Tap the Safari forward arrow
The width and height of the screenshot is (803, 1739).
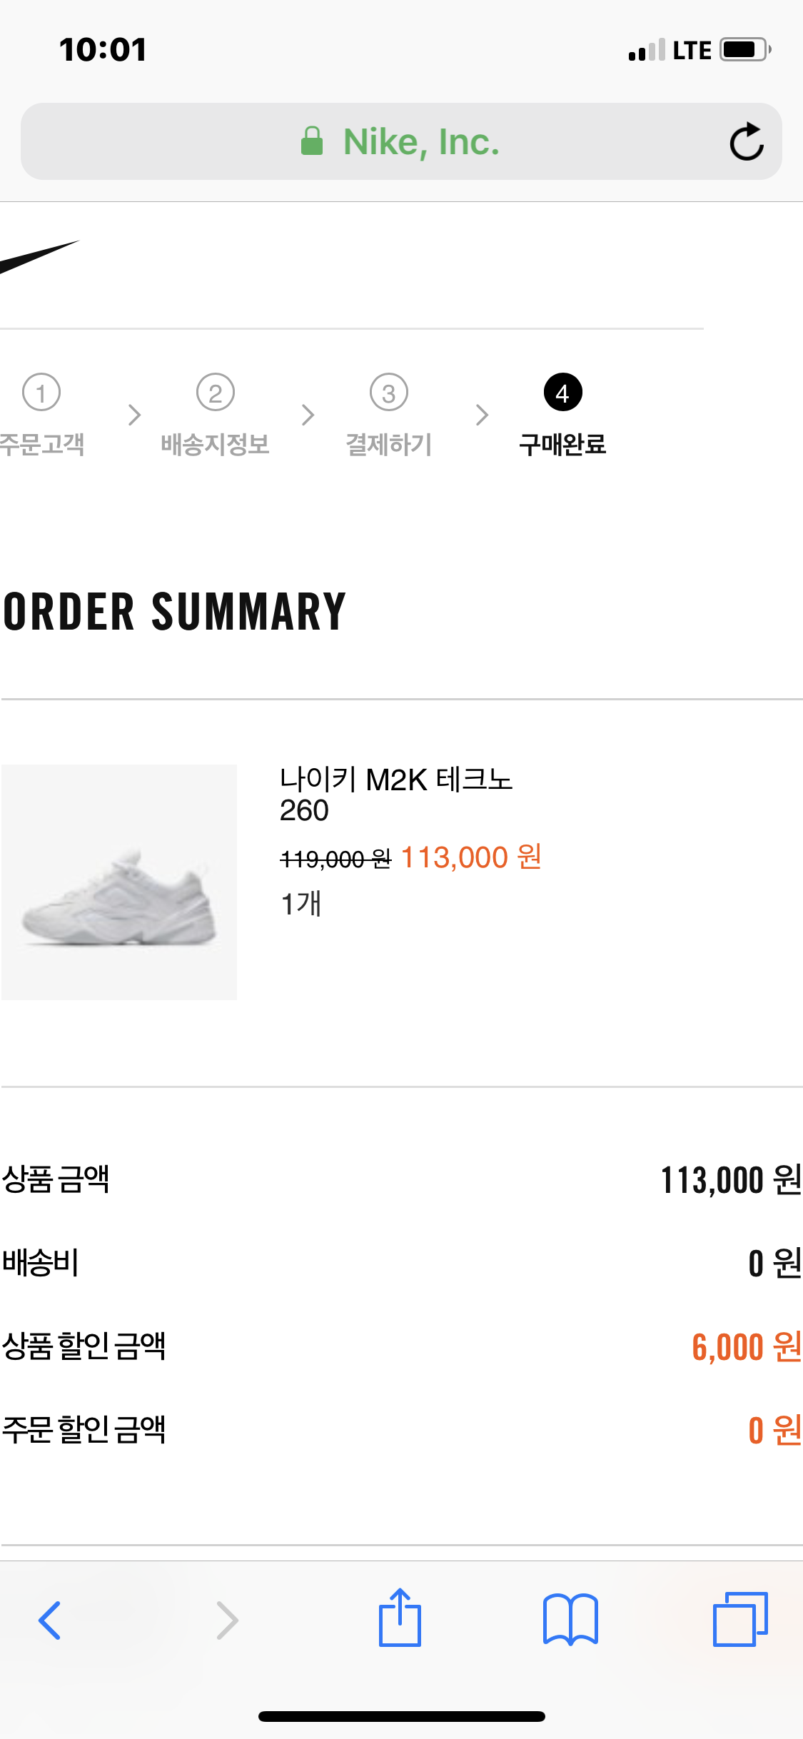pyautogui.click(x=227, y=1620)
